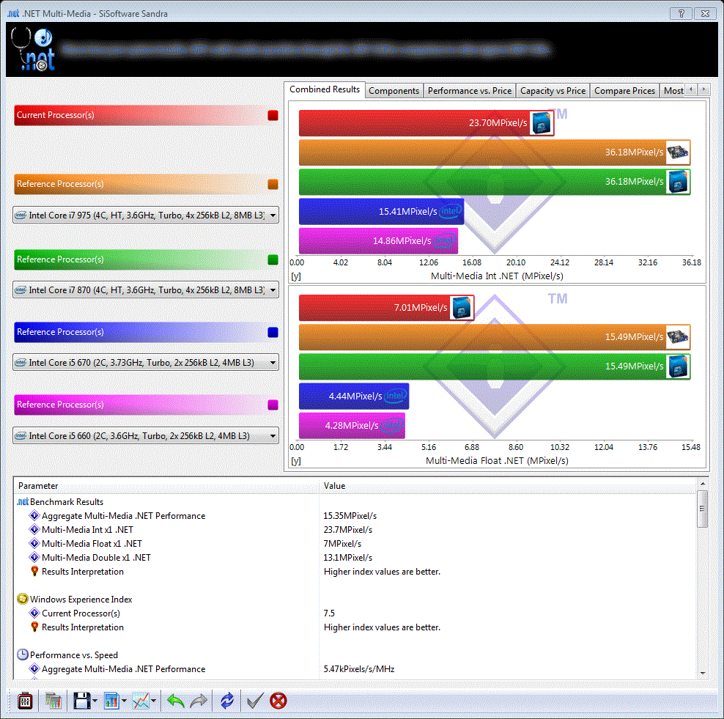This screenshot has height=719, width=724.
Task: Click the Parameter column header
Action: (x=166, y=486)
